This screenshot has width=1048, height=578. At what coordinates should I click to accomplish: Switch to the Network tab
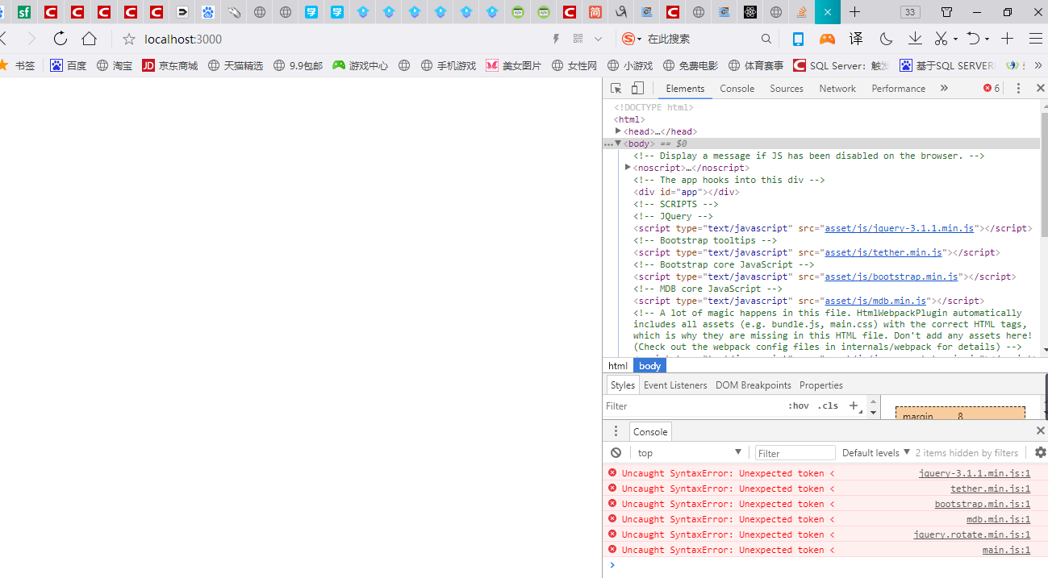[837, 89]
